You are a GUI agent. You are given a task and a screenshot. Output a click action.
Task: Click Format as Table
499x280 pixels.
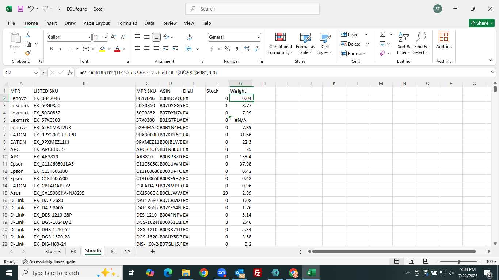pos(305,44)
